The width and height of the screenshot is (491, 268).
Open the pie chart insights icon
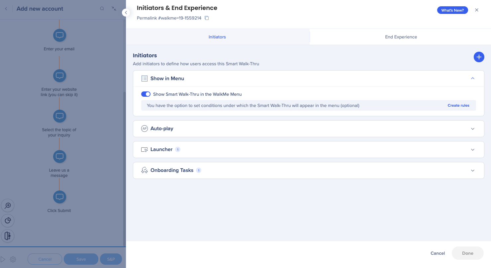tap(8, 221)
